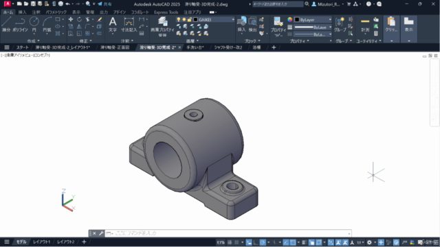
Task: Select the Arc (円弧) tool
Action: tap(47, 24)
